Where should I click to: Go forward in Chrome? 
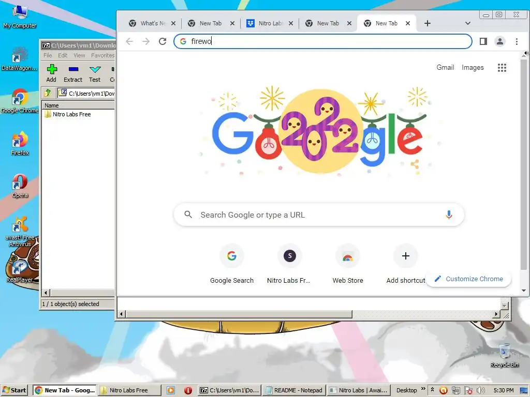click(145, 41)
